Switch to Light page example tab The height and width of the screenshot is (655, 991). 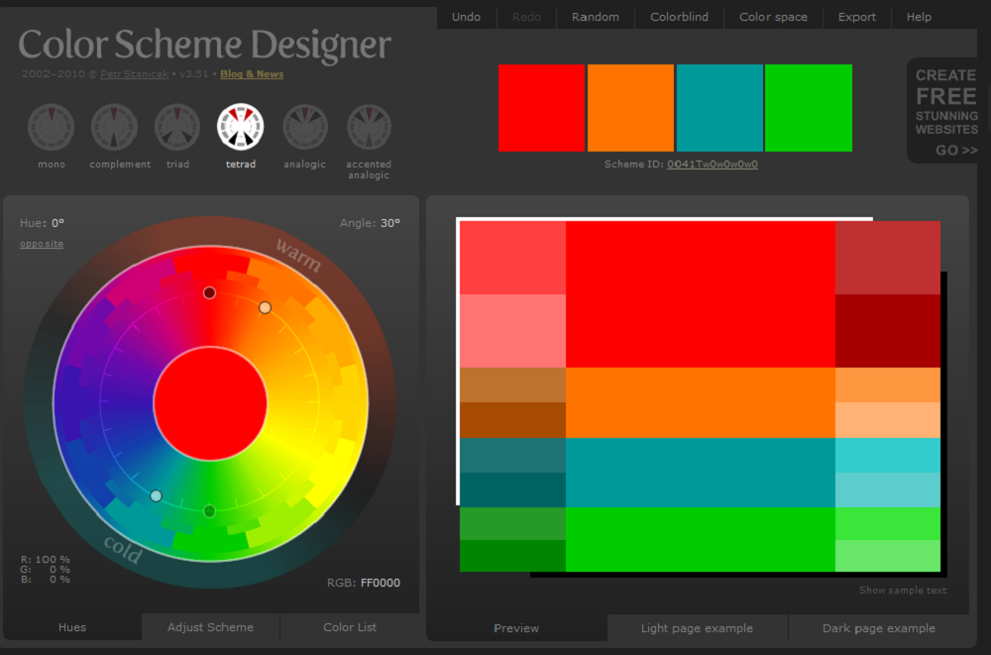(x=697, y=628)
